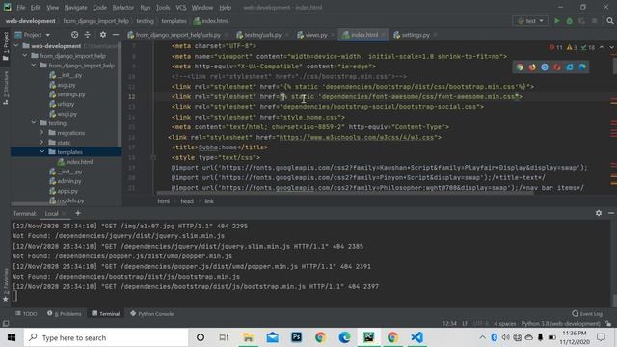Open the TODO tool window
Image resolution: width=617 pixels, height=347 pixels.
pyautogui.click(x=26, y=314)
